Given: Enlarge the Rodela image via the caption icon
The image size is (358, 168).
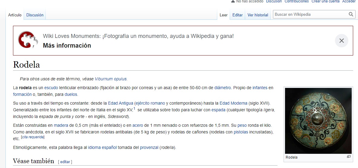Looking at the screenshot, I should click(x=349, y=157).
